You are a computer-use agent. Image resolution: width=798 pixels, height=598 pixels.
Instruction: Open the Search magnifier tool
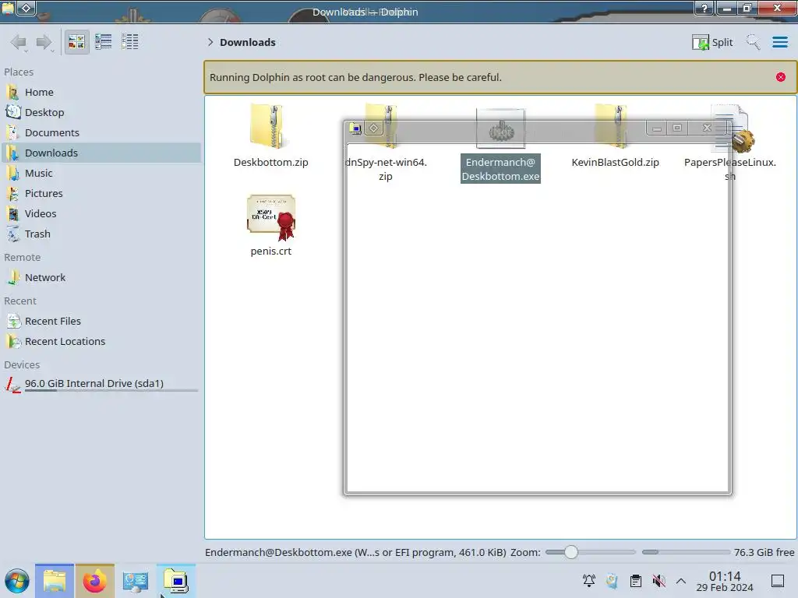754,42
